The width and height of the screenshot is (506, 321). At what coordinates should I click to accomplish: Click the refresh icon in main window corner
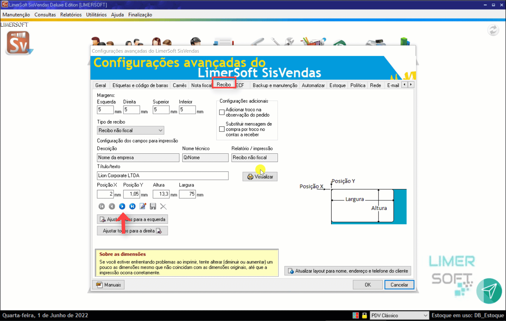493,30
